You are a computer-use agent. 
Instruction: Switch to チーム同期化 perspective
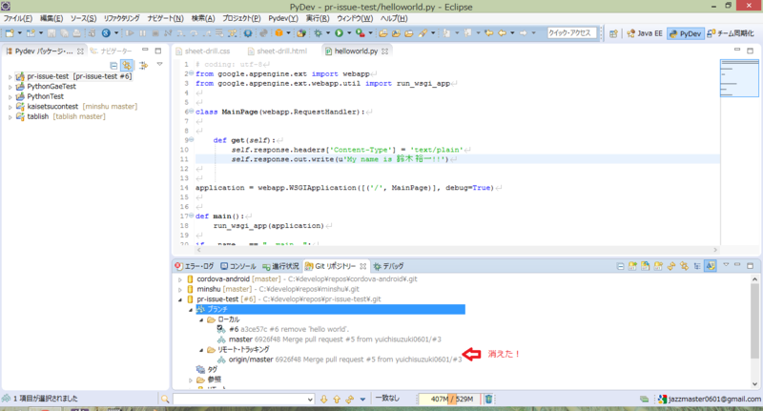coord(730,33)
